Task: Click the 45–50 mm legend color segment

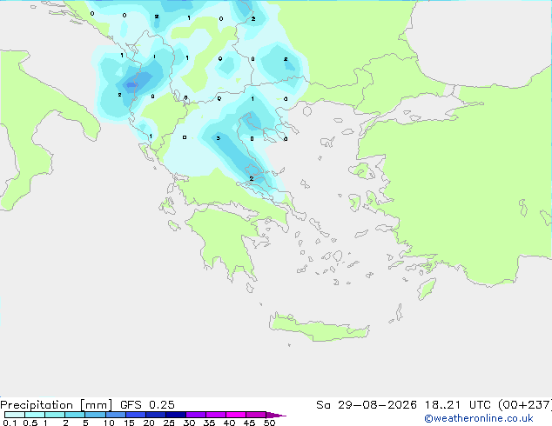Action: coord(256,415)
